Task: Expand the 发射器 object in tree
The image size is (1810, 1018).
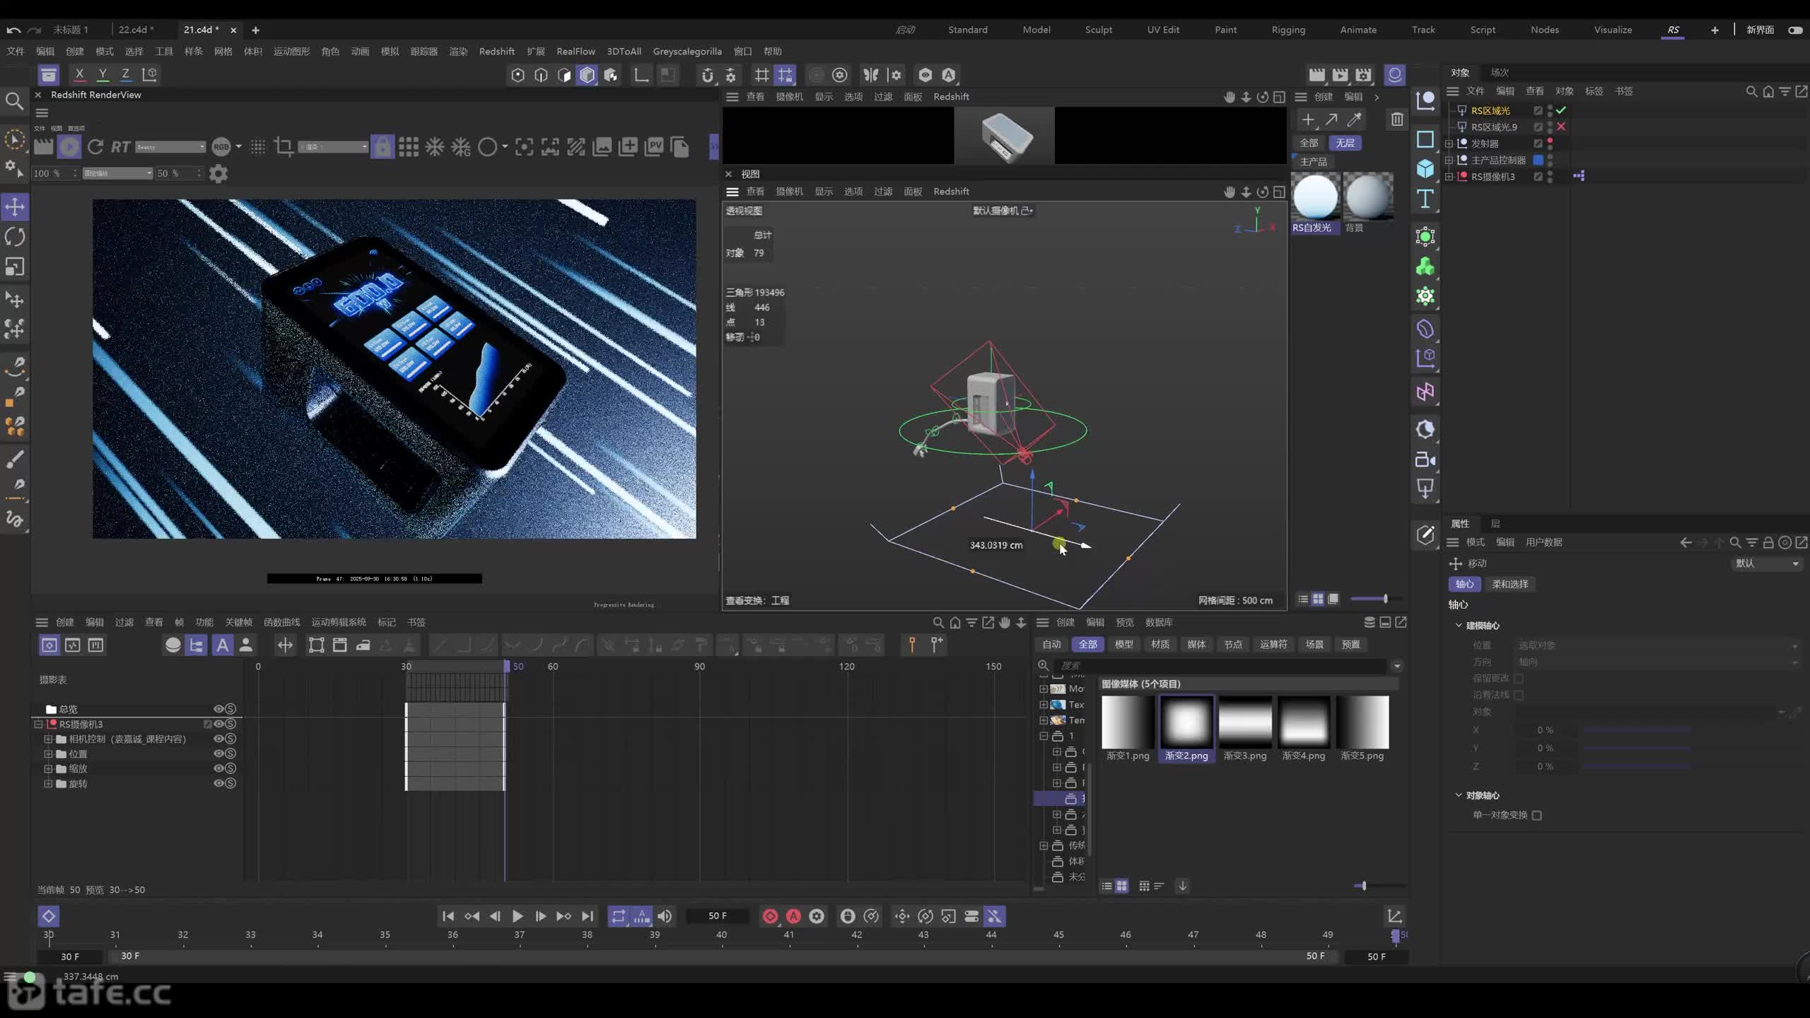Action: pyautogui.click(x=1449, y=144)
